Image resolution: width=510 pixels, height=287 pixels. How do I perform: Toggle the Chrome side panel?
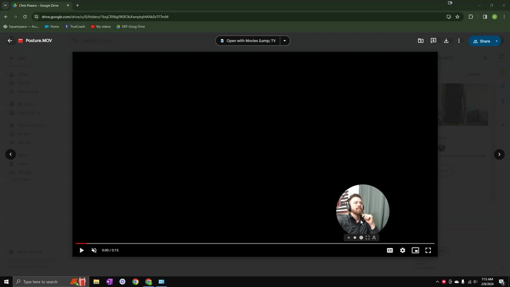click(485, 17)
